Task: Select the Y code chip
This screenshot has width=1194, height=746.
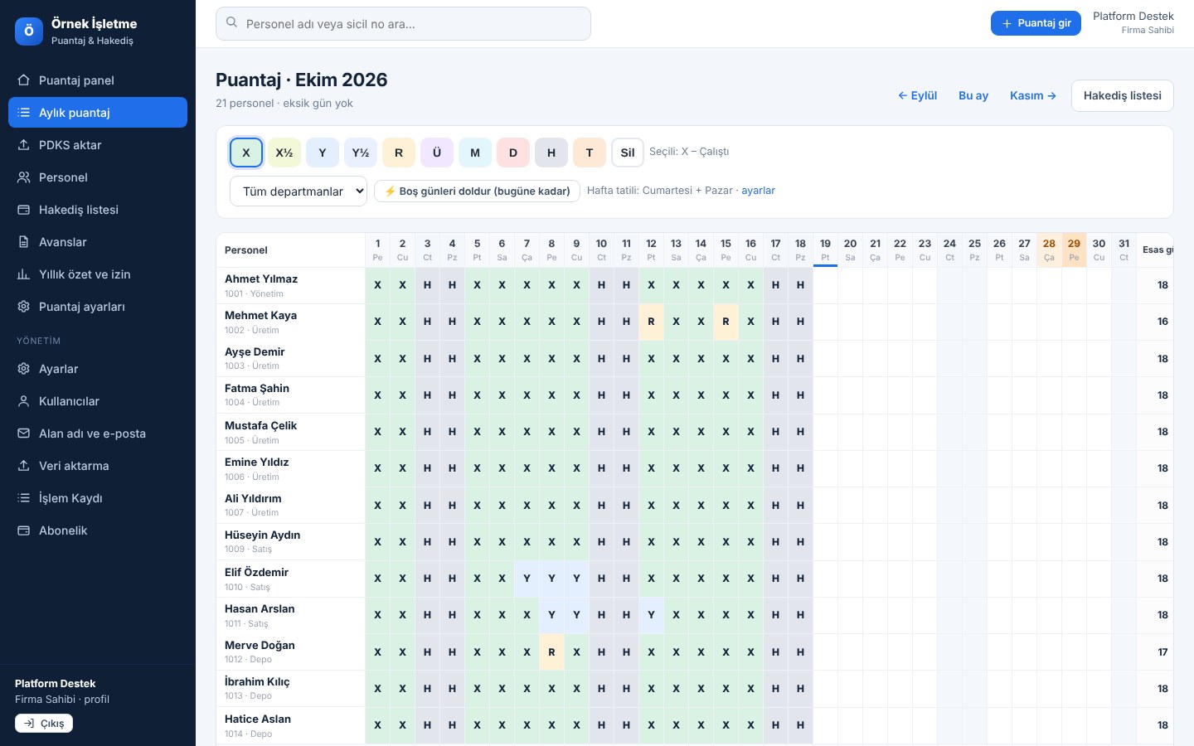Action: point(323,153)
